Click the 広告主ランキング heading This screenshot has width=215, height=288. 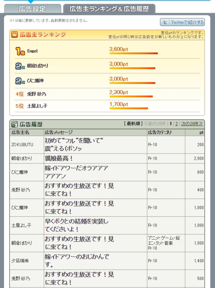coord(43,34)
